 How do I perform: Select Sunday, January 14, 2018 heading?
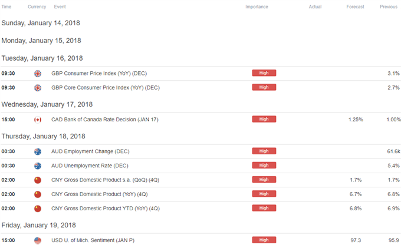point(41,23)
